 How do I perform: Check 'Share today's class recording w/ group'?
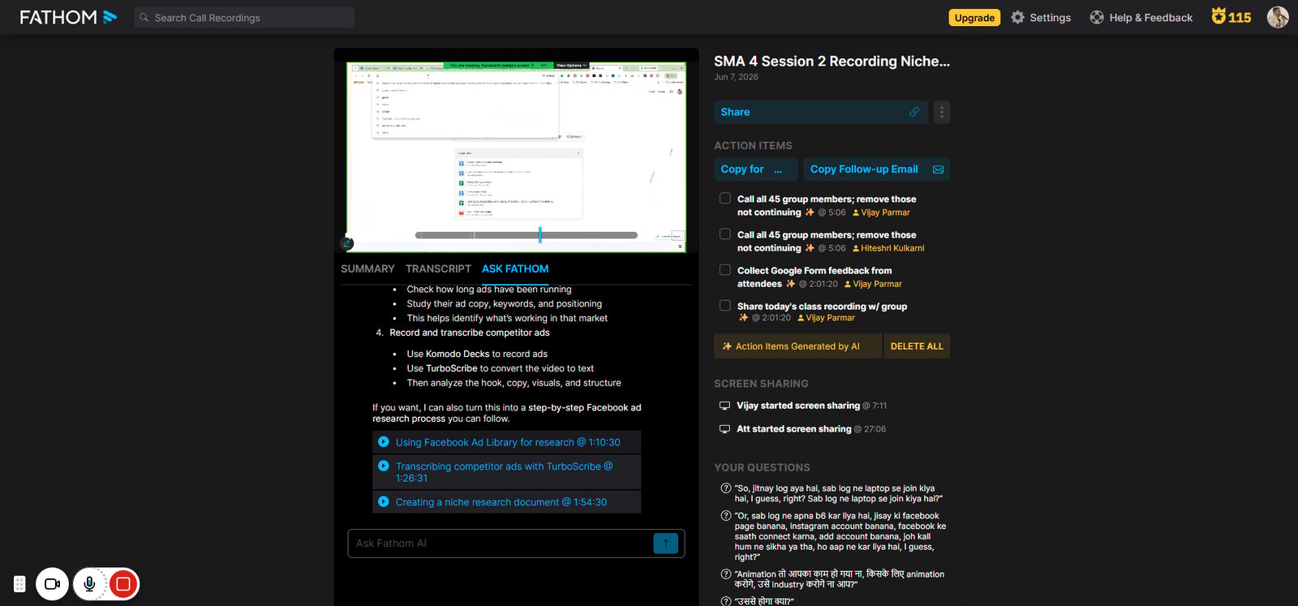[725, 305]
